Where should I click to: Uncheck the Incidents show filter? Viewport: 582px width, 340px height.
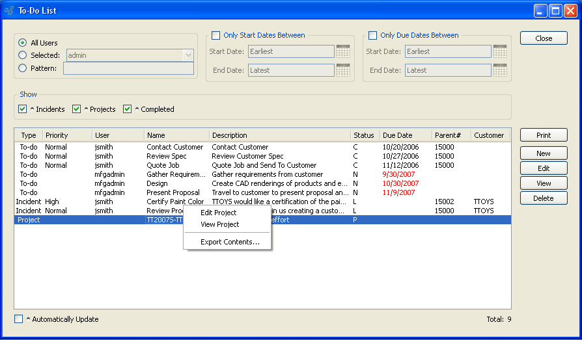[23, 109]
